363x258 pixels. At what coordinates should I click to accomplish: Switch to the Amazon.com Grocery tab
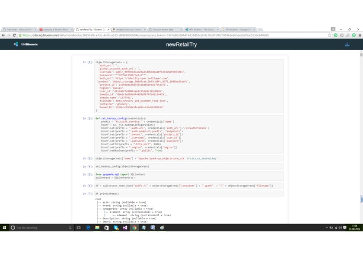pos(128,30)
